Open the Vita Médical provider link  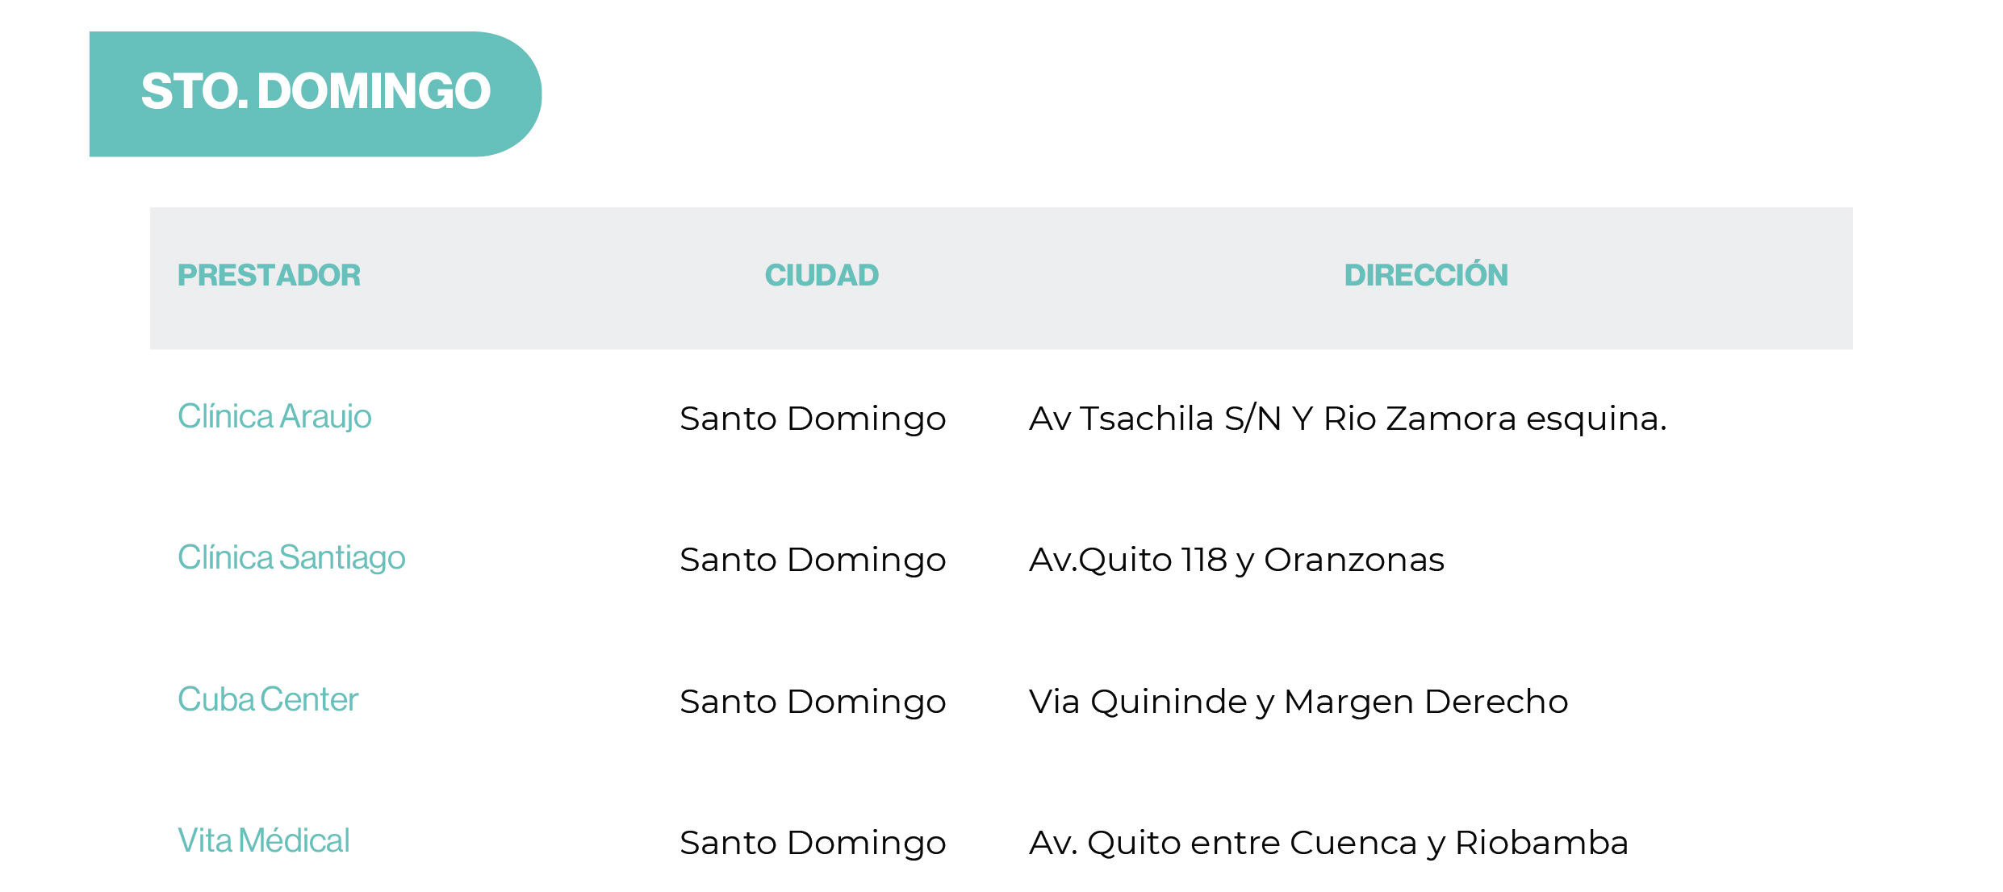click(x=264, y=841)
